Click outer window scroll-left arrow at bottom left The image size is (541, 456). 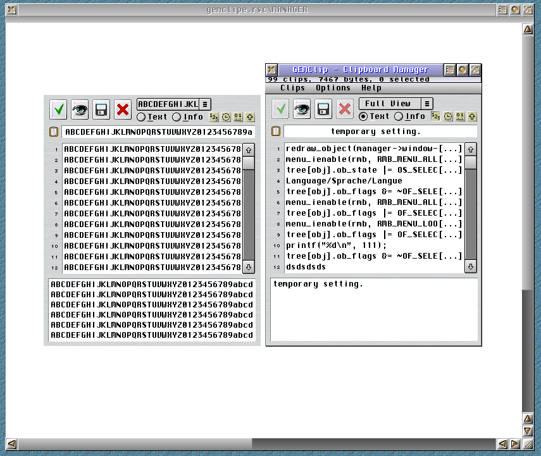[11, 444]
